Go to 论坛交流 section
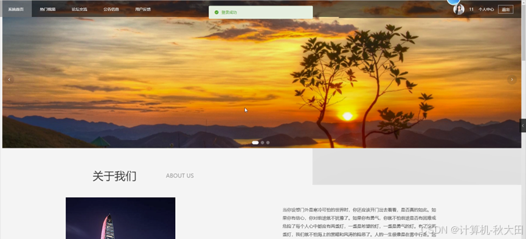Image resolution: width=526 pixels, height=239 pixels. tap(80, 9)
